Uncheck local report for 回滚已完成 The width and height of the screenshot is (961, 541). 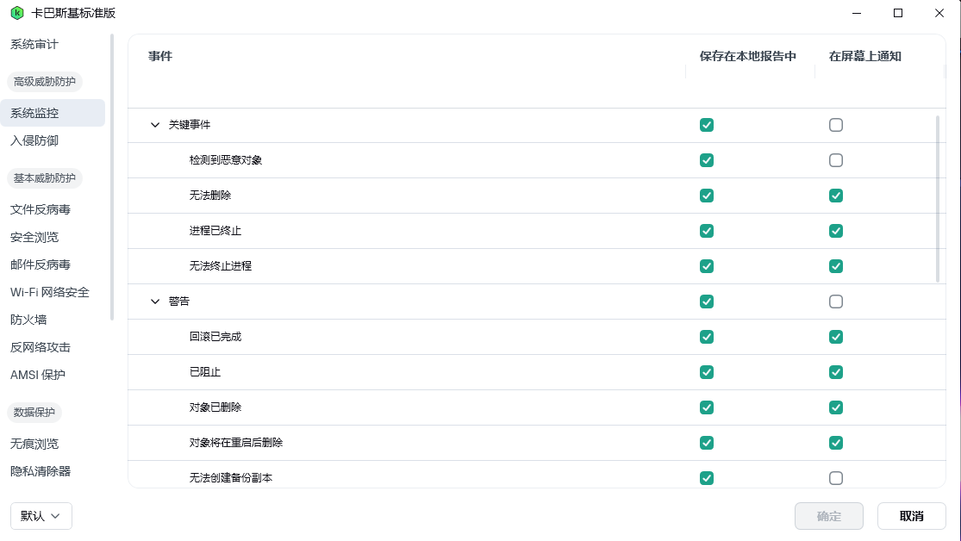pos(707,337)
